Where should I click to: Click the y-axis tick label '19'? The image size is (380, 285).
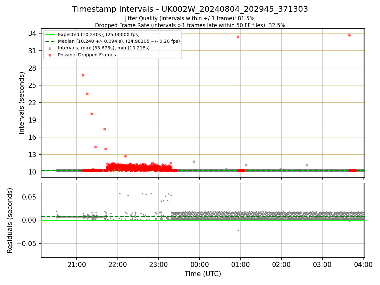pyautogui.click(x=32, y=120)
